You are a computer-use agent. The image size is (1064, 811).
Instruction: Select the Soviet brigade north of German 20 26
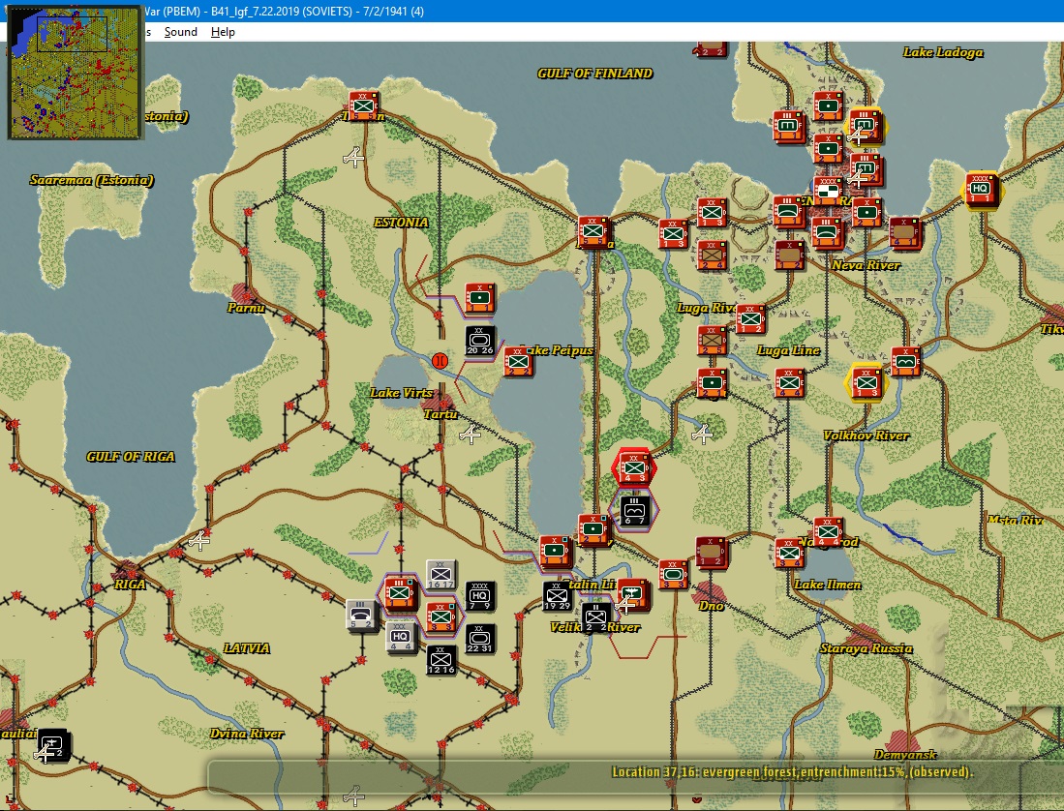[x=480, y=298]
